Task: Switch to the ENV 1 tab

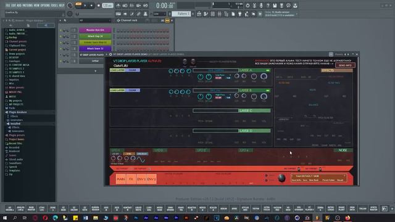Action: (141, 179)
